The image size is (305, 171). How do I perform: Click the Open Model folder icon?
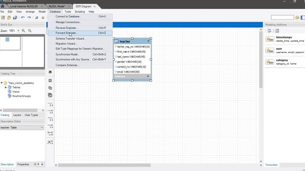tap(9, 18)
